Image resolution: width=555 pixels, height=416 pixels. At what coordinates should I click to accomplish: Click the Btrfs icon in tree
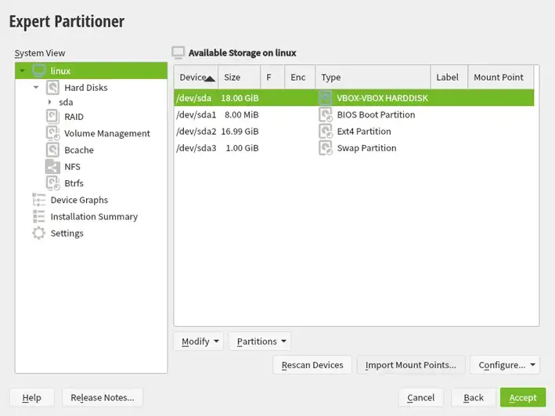click(52, 183)
